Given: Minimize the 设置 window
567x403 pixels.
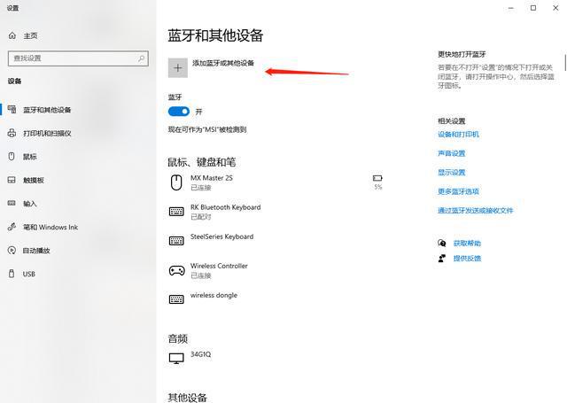Looking at the screenshot, I should pyautogui.click(x=510, y=8).
